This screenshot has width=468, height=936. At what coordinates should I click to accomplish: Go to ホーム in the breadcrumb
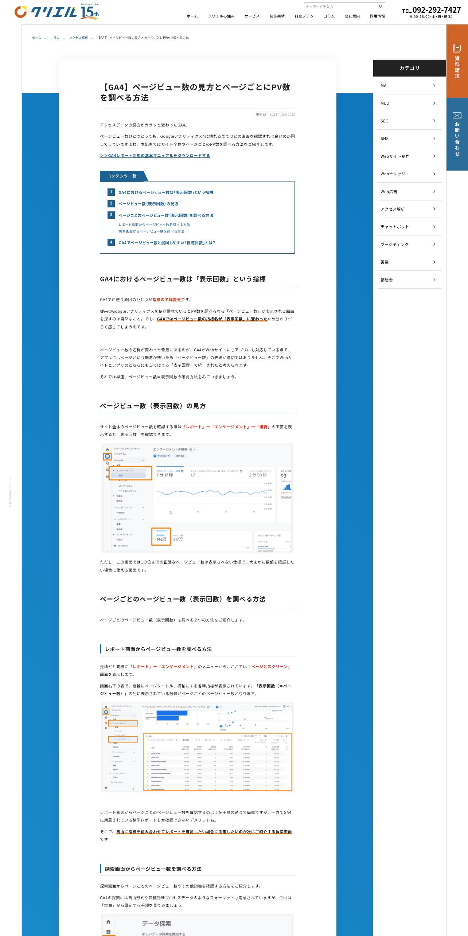click(x=36, y=38)
